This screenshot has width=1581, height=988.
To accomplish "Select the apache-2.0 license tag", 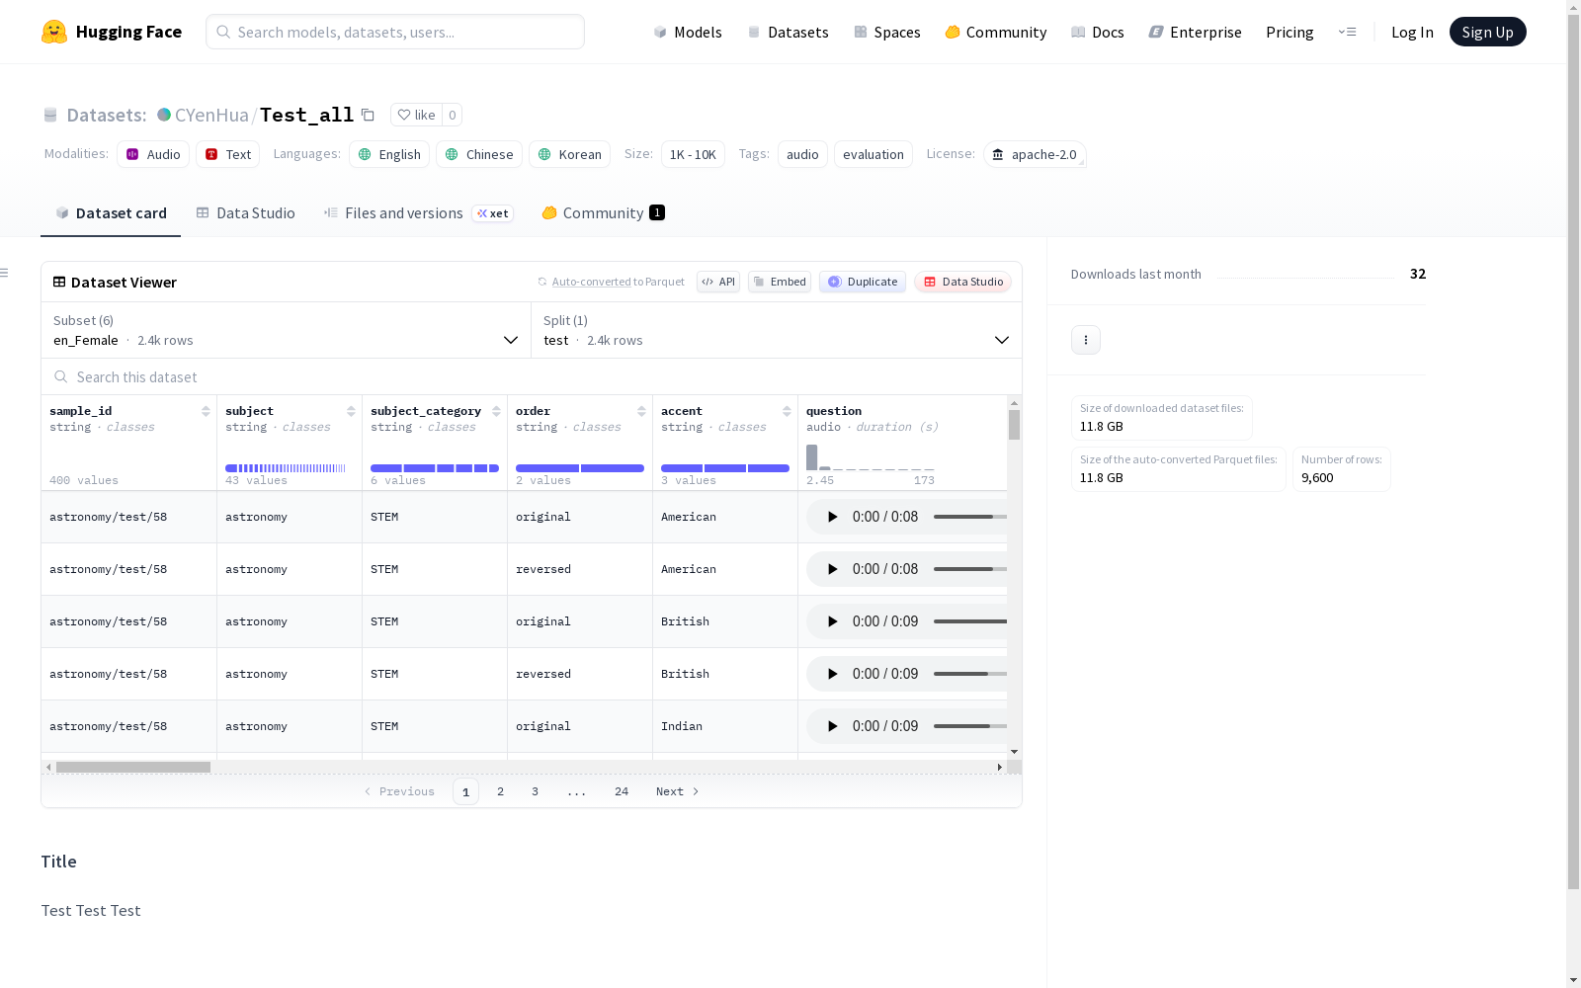I will [1035, 154].
